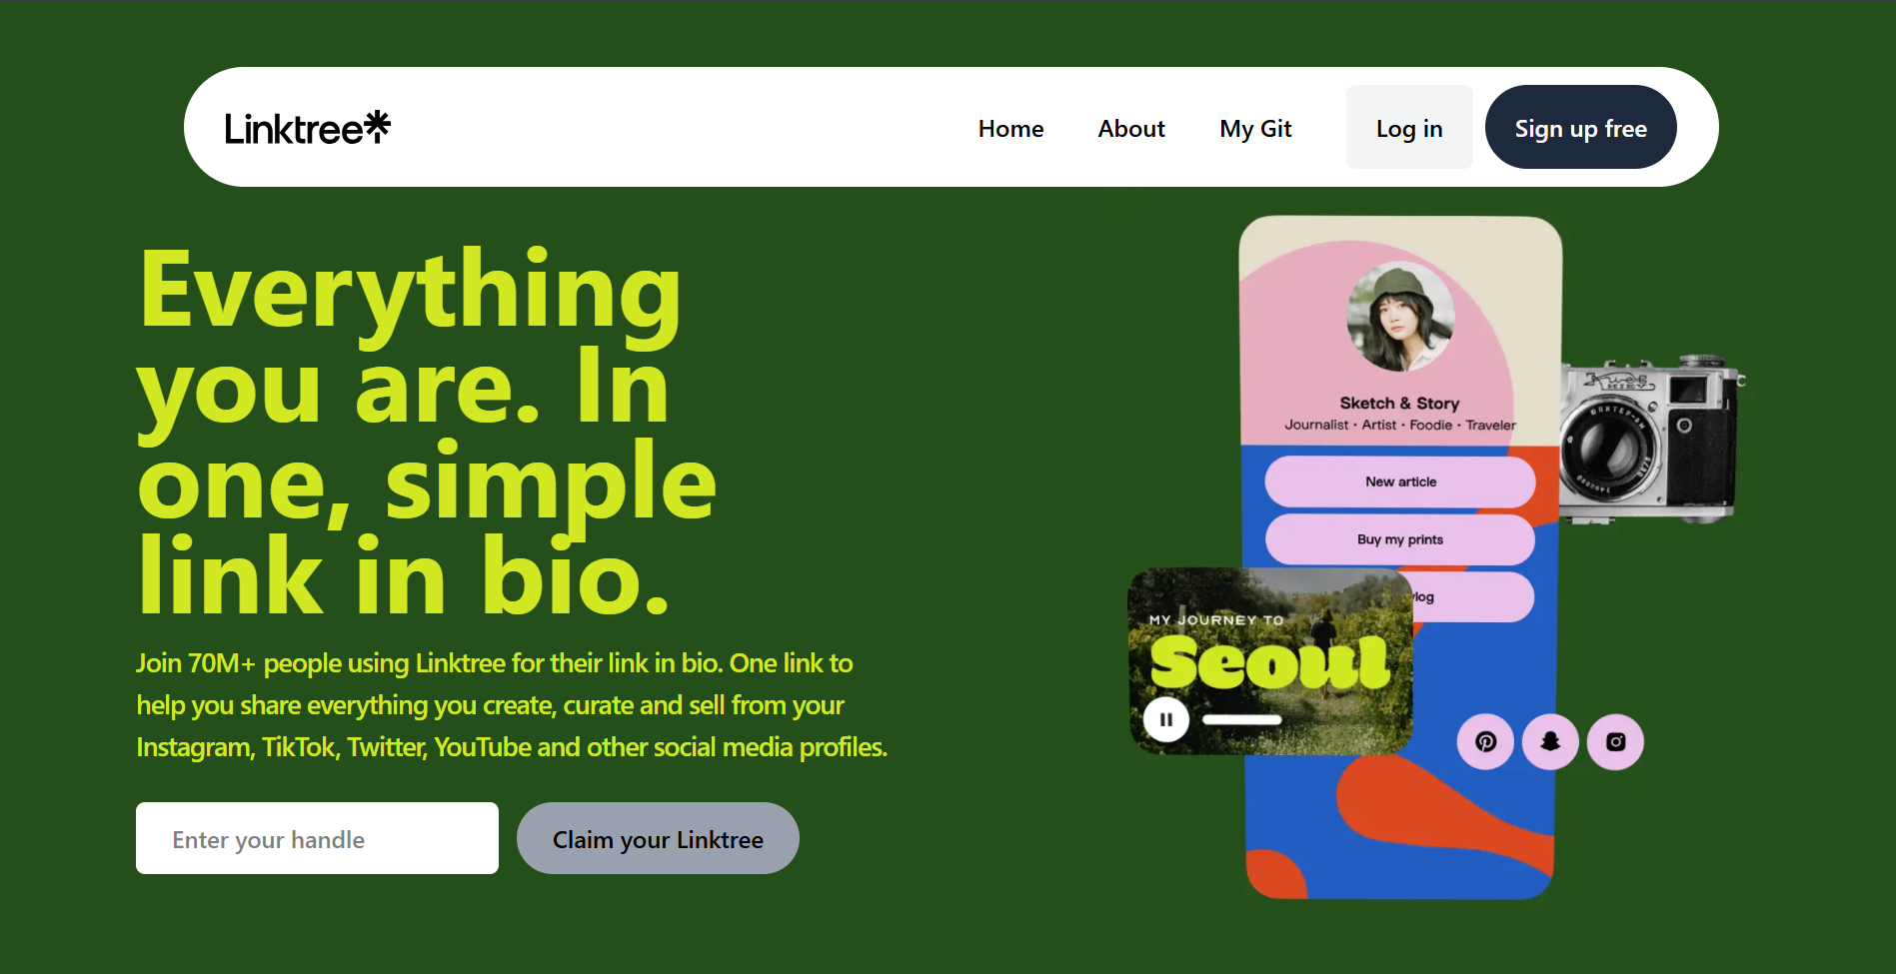Pause the Seoul video with the pause button
This screenshot has height=974, width=1896.
click(x=1165, y=719)
